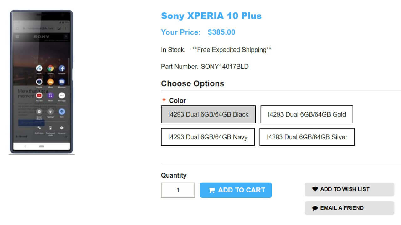Click the speech bubble icon

pyautogui.click(x=315, y=208)
